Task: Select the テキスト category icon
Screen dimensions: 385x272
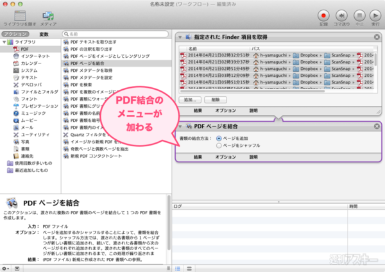Action: (x=16, y=78)
